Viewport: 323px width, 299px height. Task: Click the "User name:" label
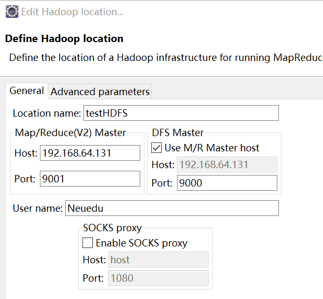click(37, 208)
